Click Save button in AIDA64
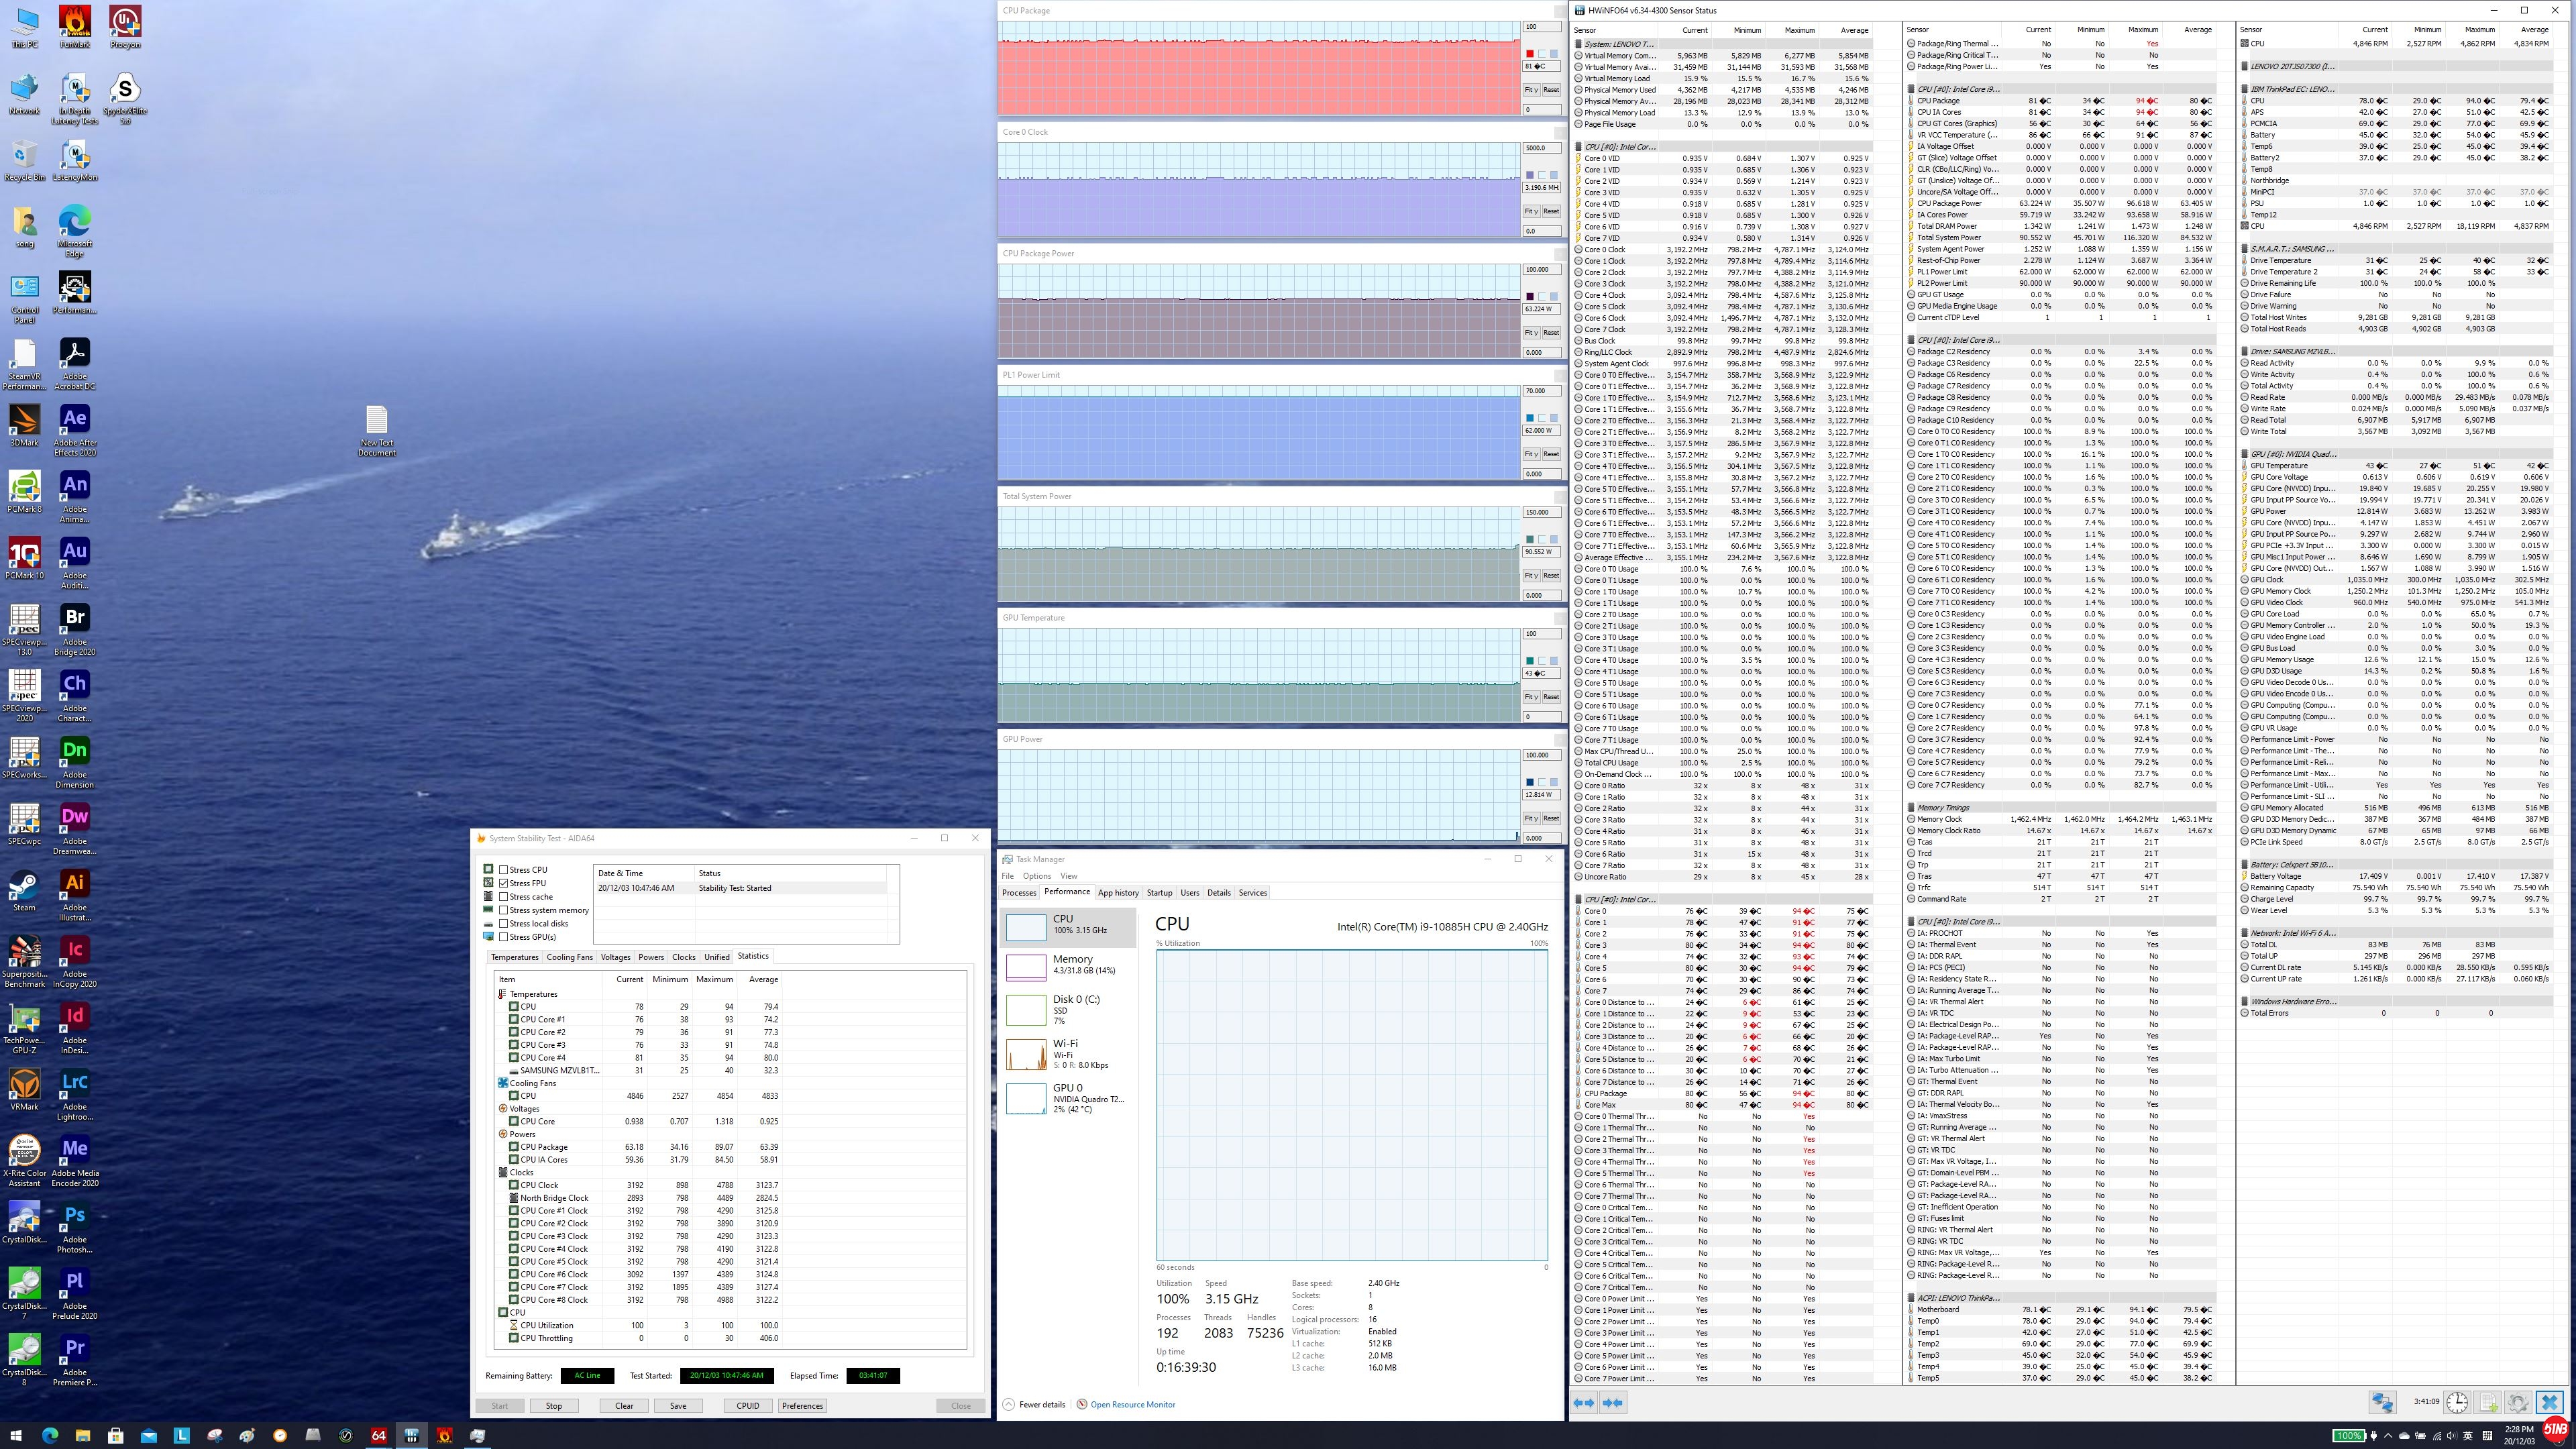This screenshot has height=1449, width=2576. point(677,1405)
